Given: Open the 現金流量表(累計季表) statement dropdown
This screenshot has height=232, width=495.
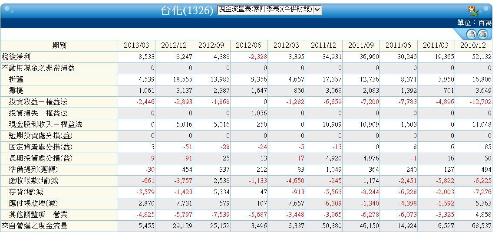Looking at the screenshot, I should [x=270, y=10].
